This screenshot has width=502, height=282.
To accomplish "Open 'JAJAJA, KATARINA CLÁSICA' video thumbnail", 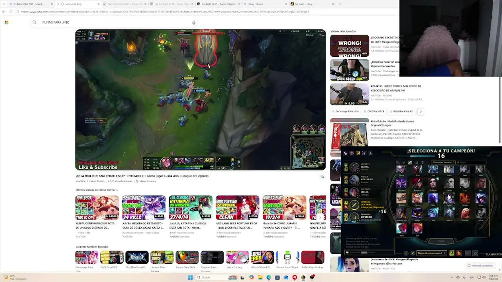I will 191,208.
